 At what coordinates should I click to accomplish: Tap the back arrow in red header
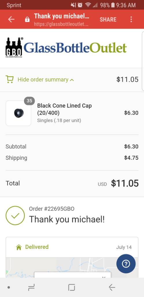(11, 19)
